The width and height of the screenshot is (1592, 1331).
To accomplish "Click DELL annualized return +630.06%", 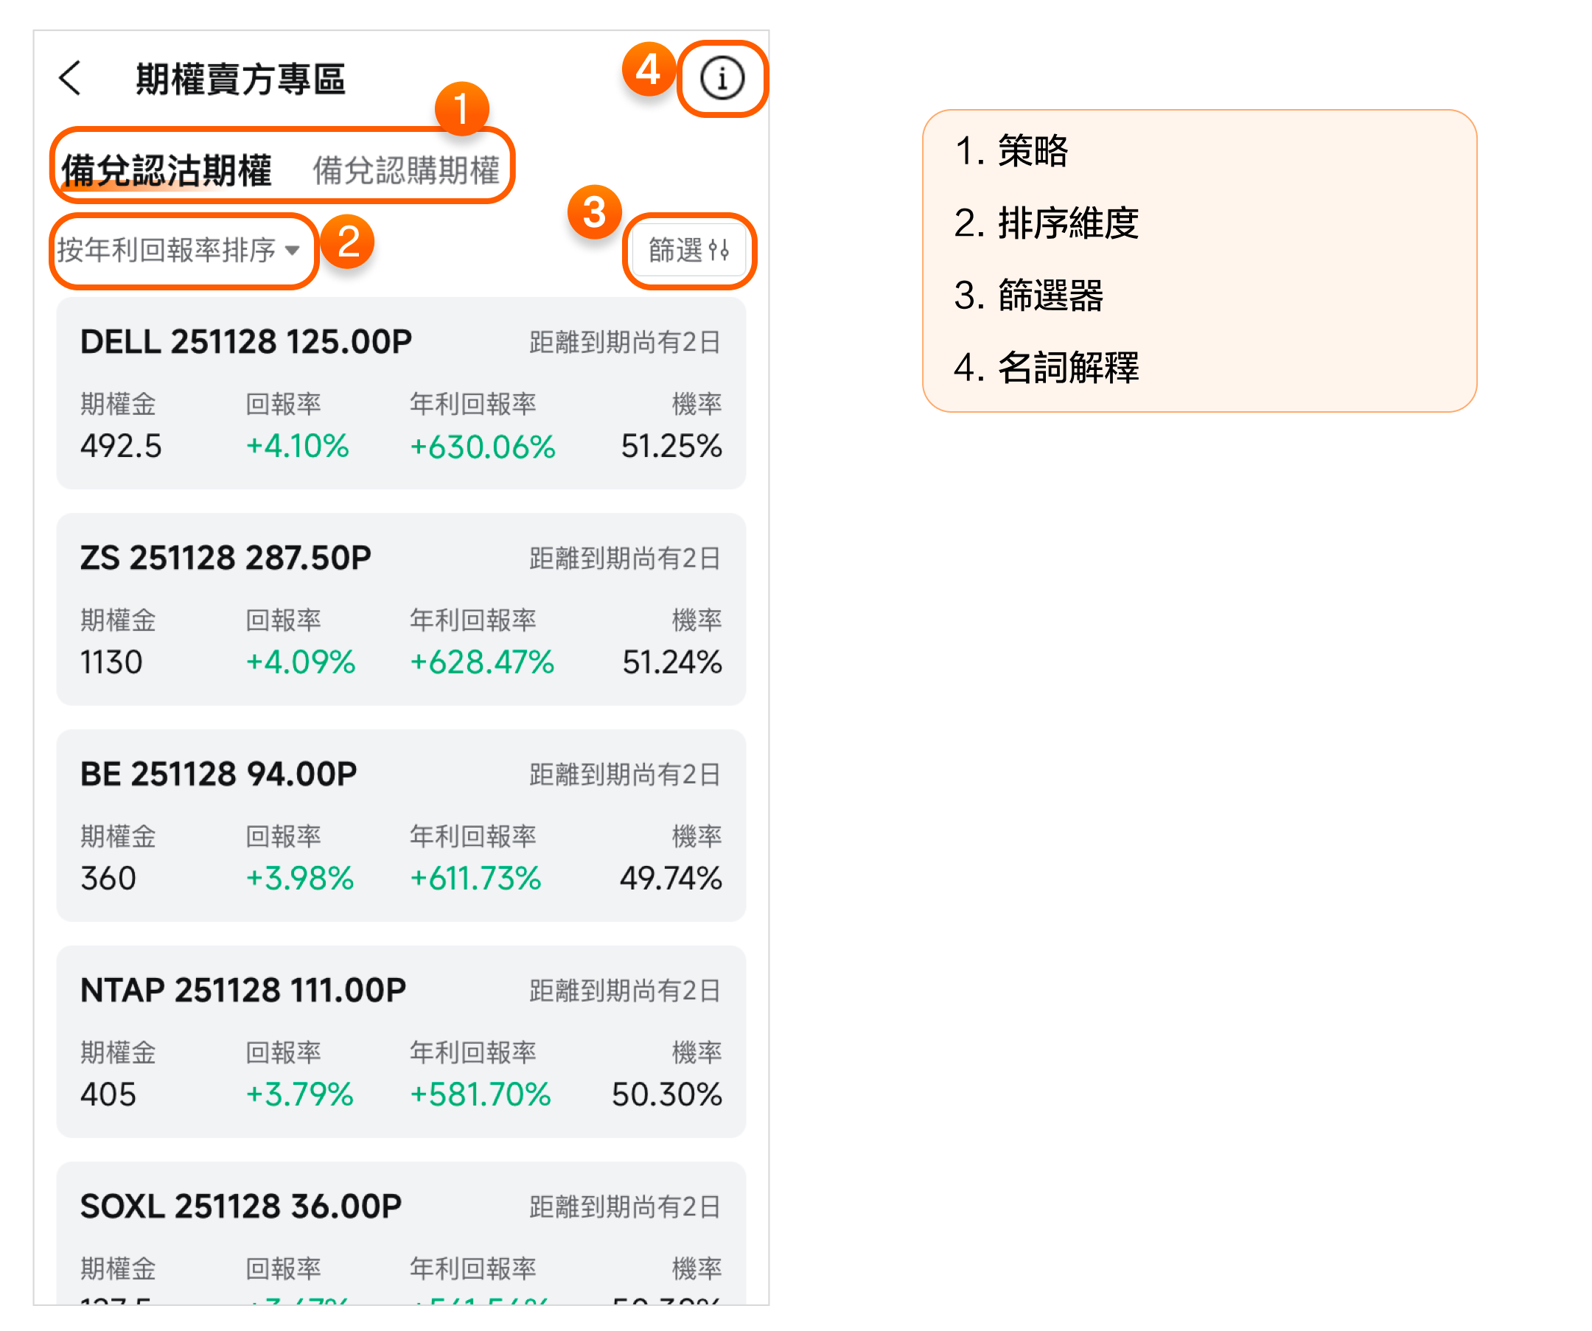I will [483, 447].
